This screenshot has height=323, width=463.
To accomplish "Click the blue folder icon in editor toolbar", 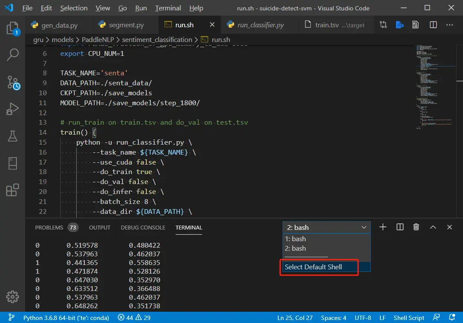I will (399, 25).
